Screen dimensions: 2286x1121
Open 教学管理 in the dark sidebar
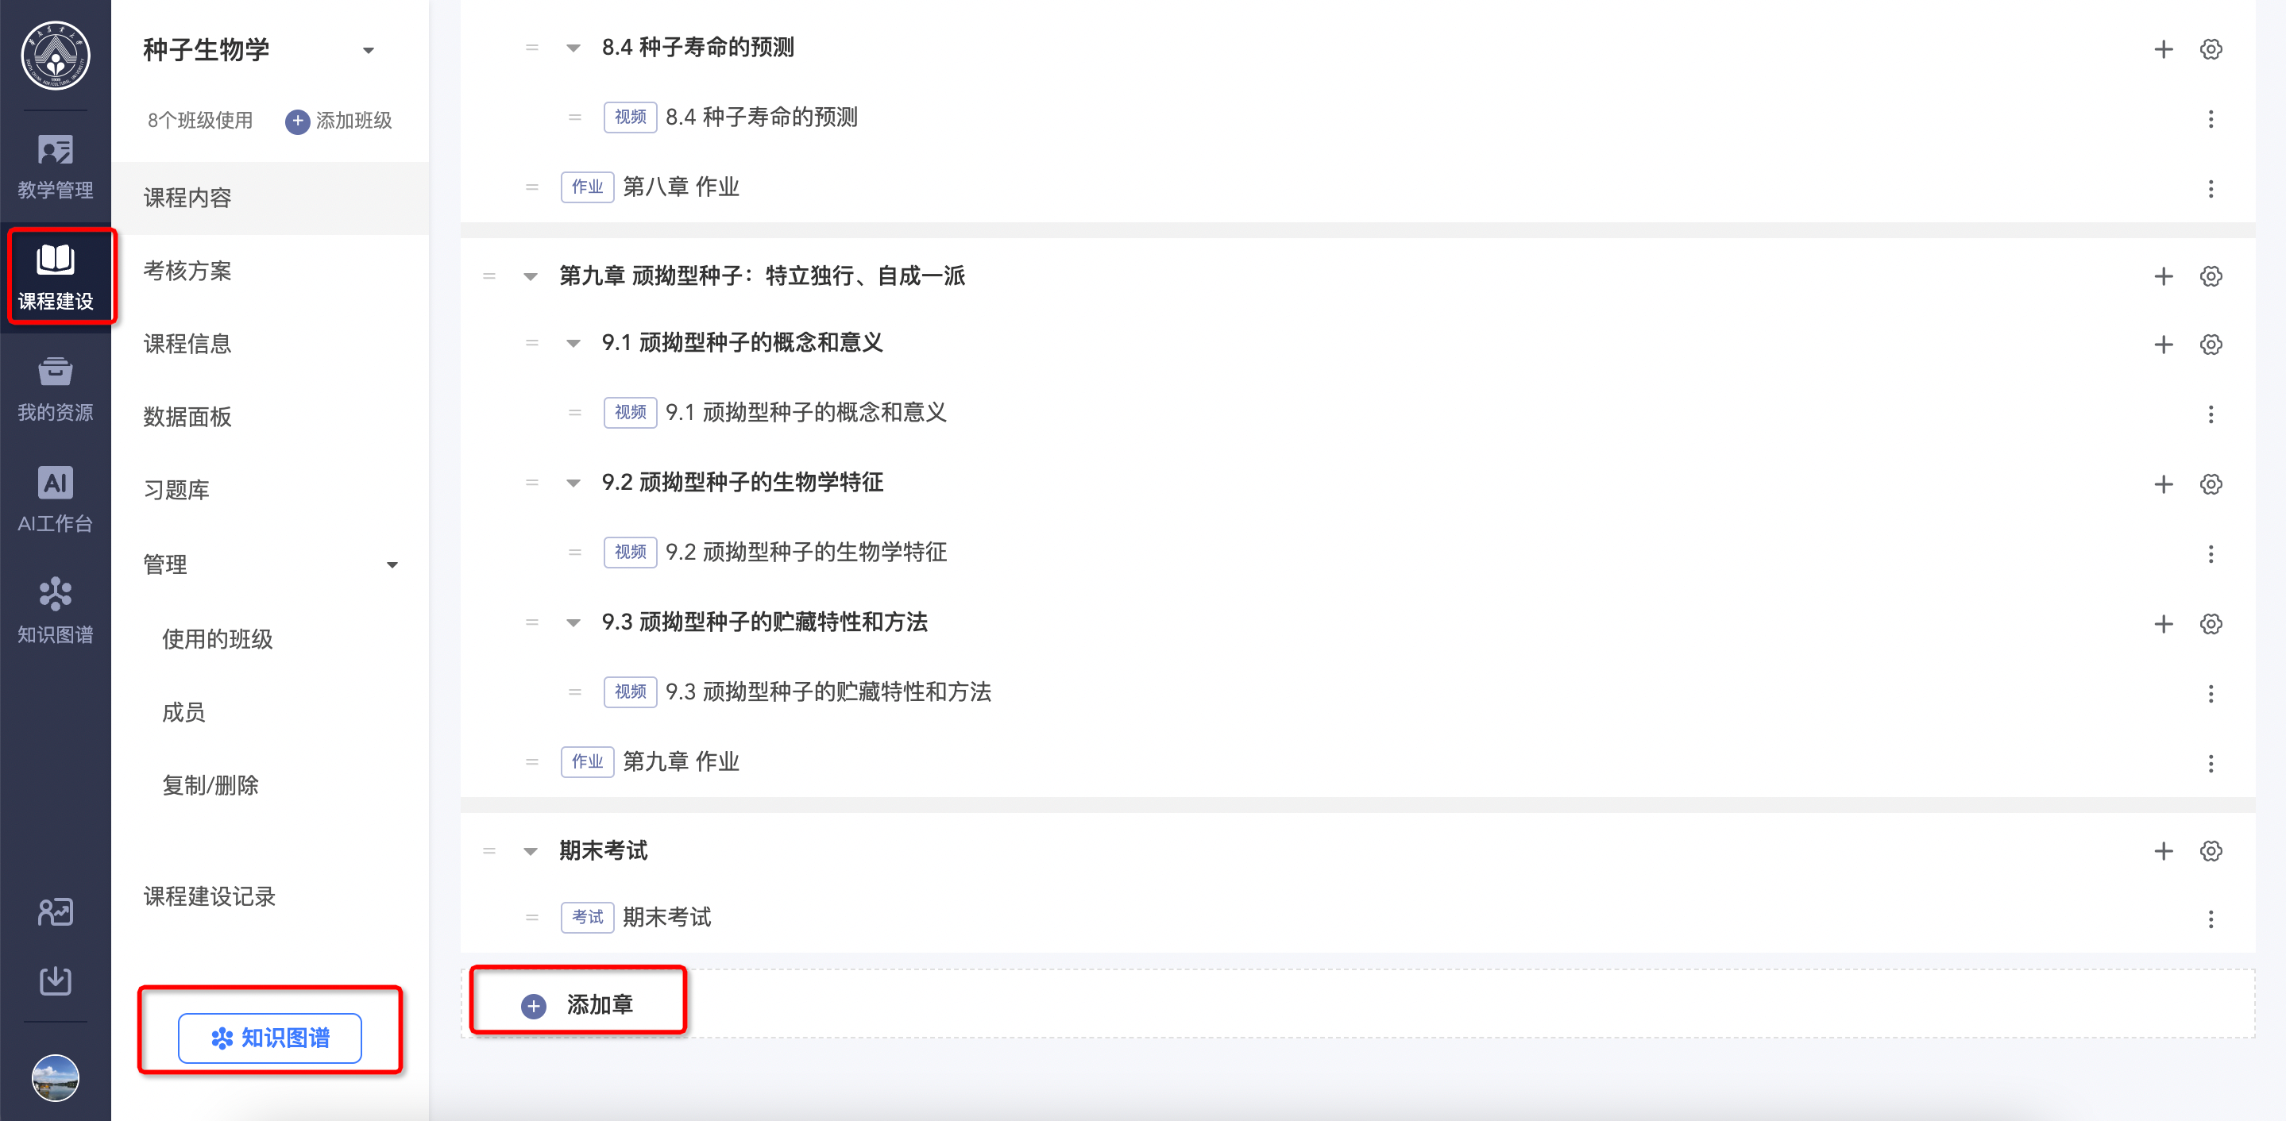pyautogui.click(x=55, y=167)
